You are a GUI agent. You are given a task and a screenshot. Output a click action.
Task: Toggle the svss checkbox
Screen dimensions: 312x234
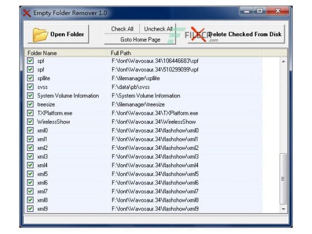tap(30, 87)
